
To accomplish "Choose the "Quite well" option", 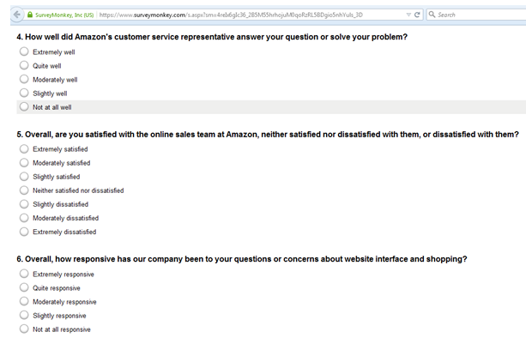I will [24, 65].
